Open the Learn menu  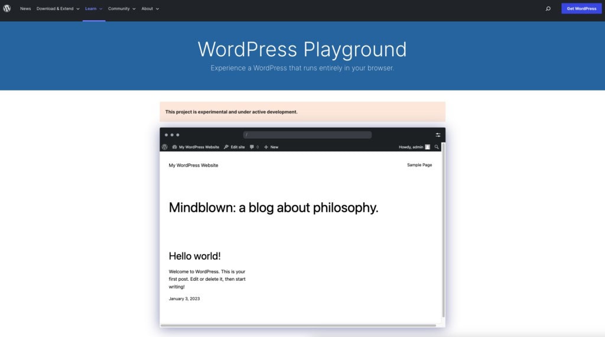point(93,9)
